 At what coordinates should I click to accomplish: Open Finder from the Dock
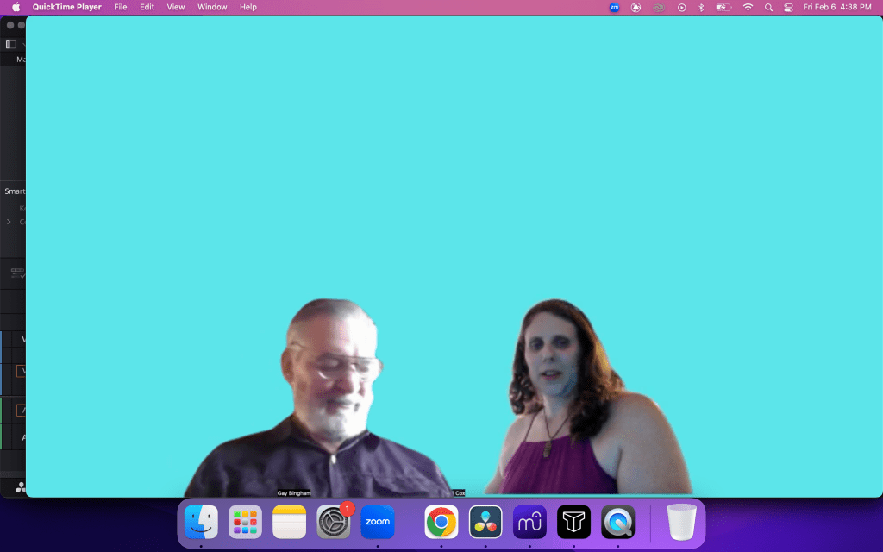[201, 522]
